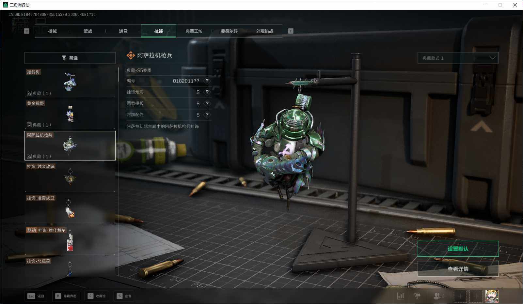Select the 摇钱树 charm thumbnail
The width and height of the screenshot is (523, 304).
tap(70, 82)
